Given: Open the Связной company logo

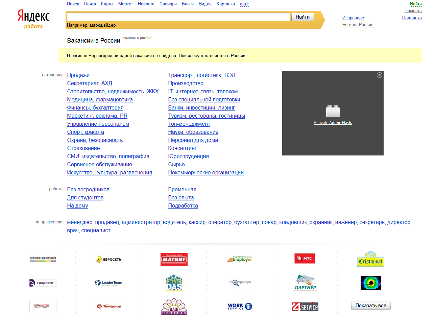Looking at the screenshot, I should click(x=43, y=259).
